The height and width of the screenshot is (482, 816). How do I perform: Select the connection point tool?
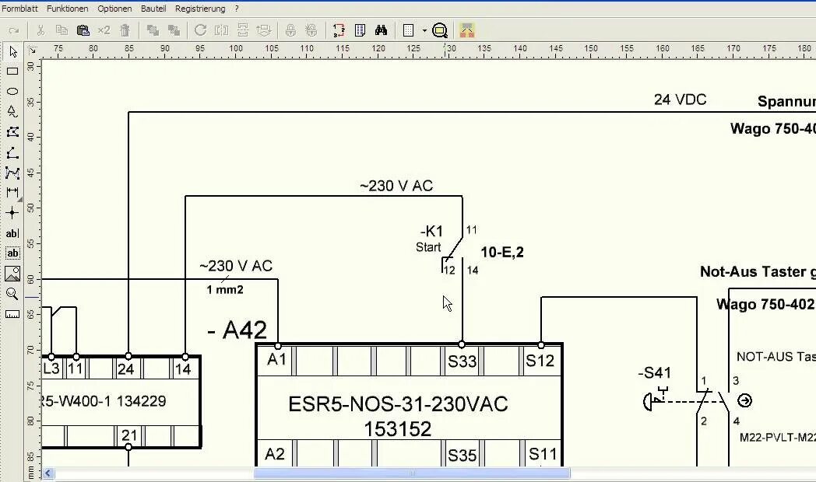tap(12, 213)
